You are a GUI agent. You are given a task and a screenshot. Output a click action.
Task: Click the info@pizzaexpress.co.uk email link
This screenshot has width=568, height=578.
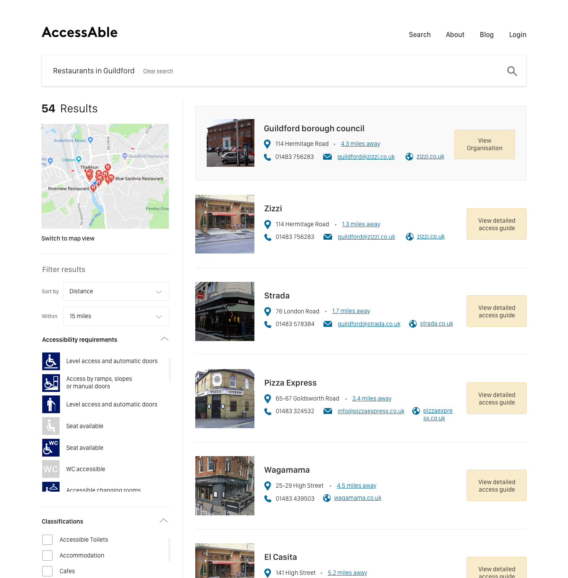point(371,411)
